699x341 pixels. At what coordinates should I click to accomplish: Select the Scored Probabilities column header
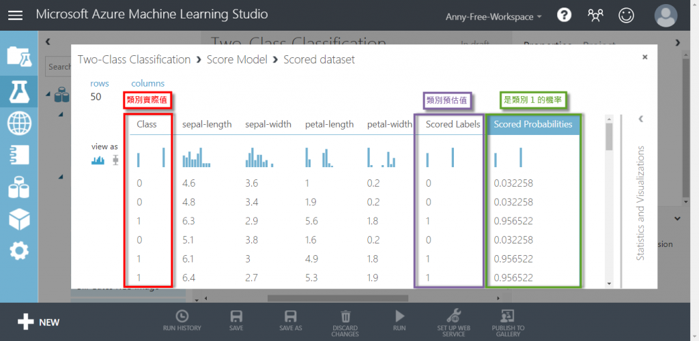coord(532,124)
